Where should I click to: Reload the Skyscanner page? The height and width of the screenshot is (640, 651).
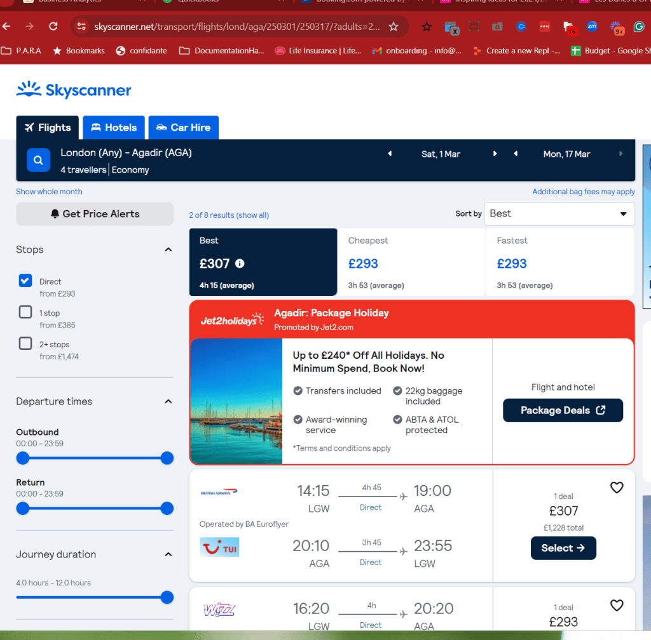click(x=53, y=27)
